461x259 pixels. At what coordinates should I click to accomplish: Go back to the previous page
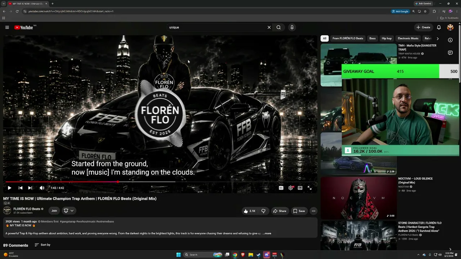4,11
